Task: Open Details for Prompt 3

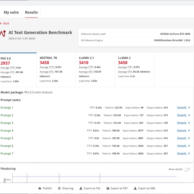Action: point(182,123)
